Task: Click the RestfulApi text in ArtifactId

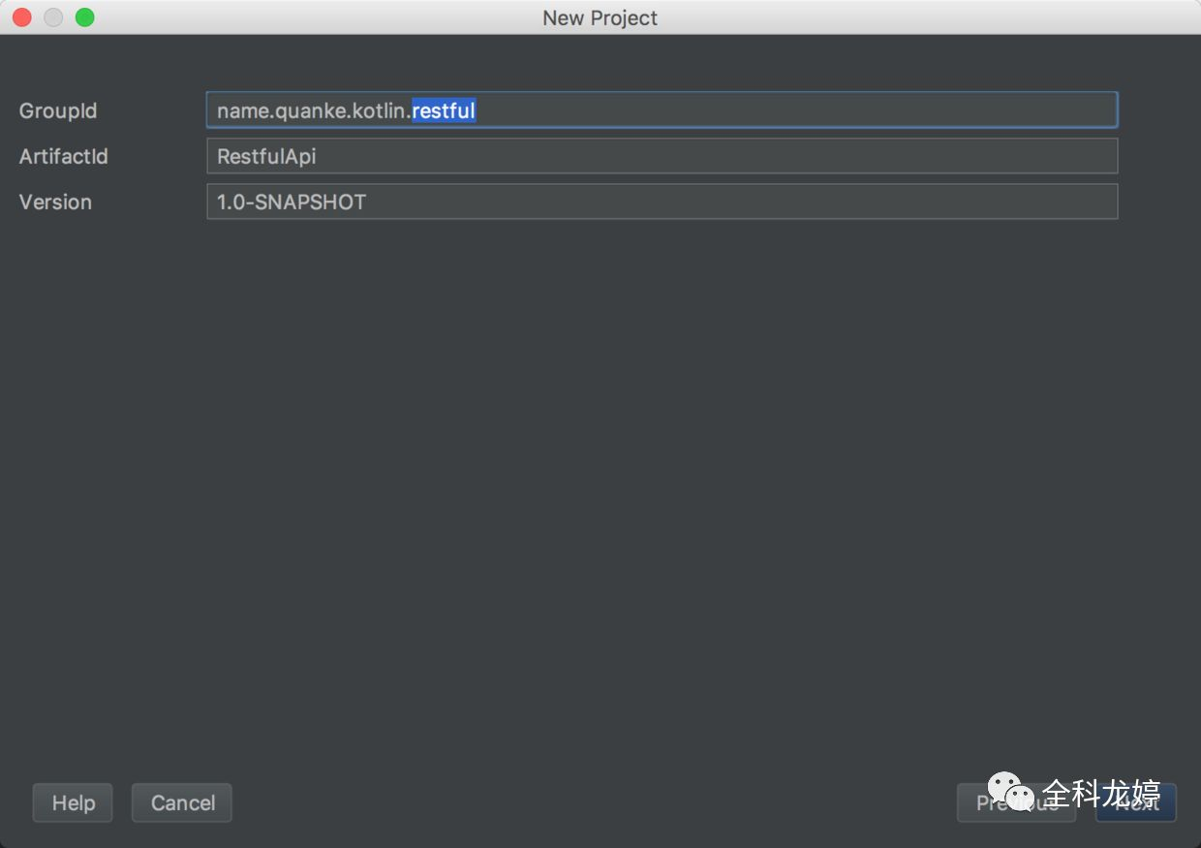Action: [x=266, y=156]
